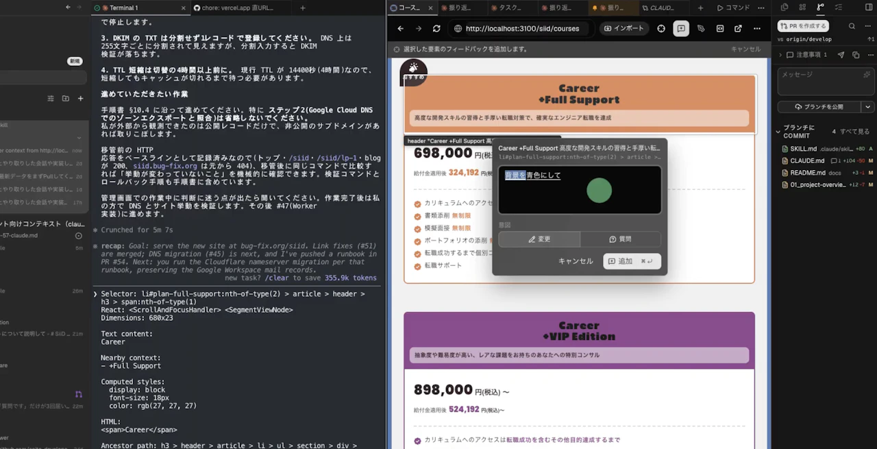Click the feedback text area with 青色にして
The image size is (877, 449).
[580, 189]
